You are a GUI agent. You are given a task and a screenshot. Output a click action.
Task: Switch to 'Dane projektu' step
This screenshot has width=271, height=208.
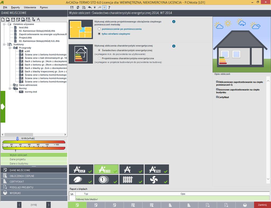click(x=34, y=159)
